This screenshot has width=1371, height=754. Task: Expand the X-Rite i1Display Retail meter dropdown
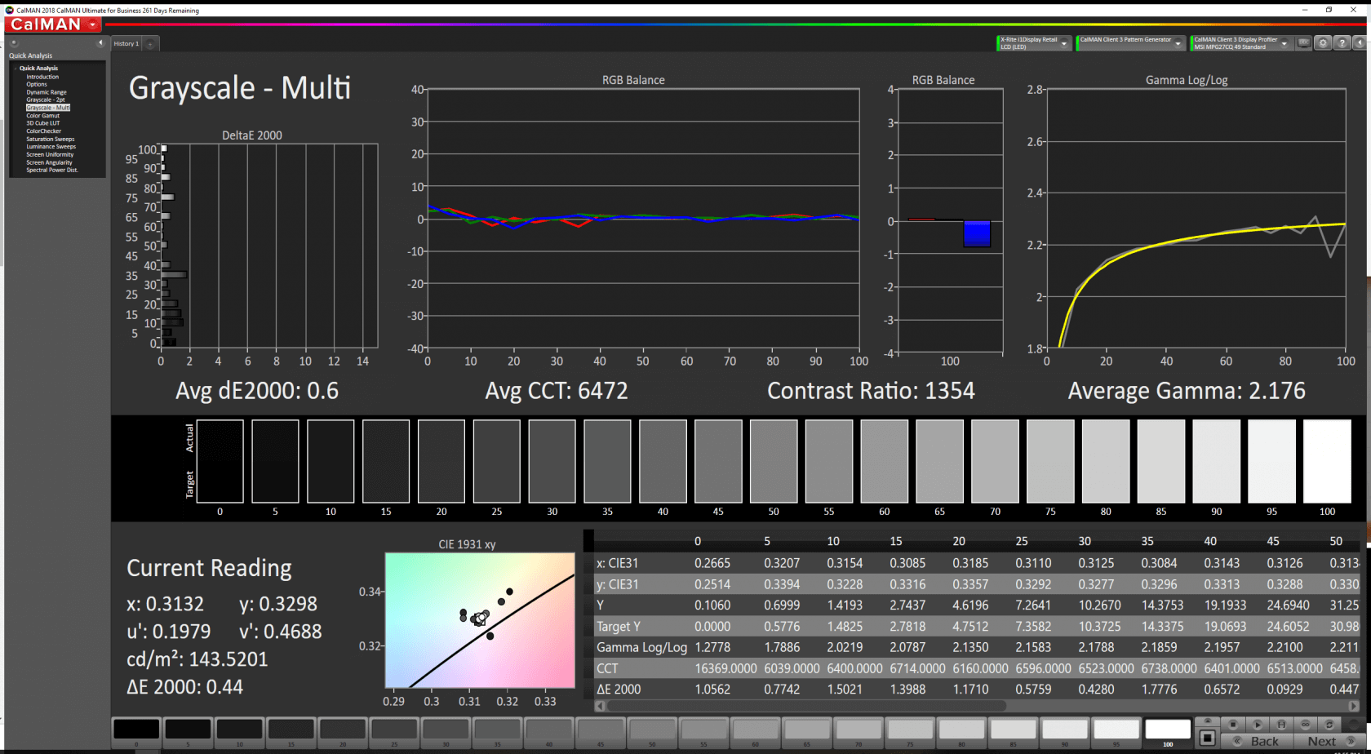(1064, 44)
